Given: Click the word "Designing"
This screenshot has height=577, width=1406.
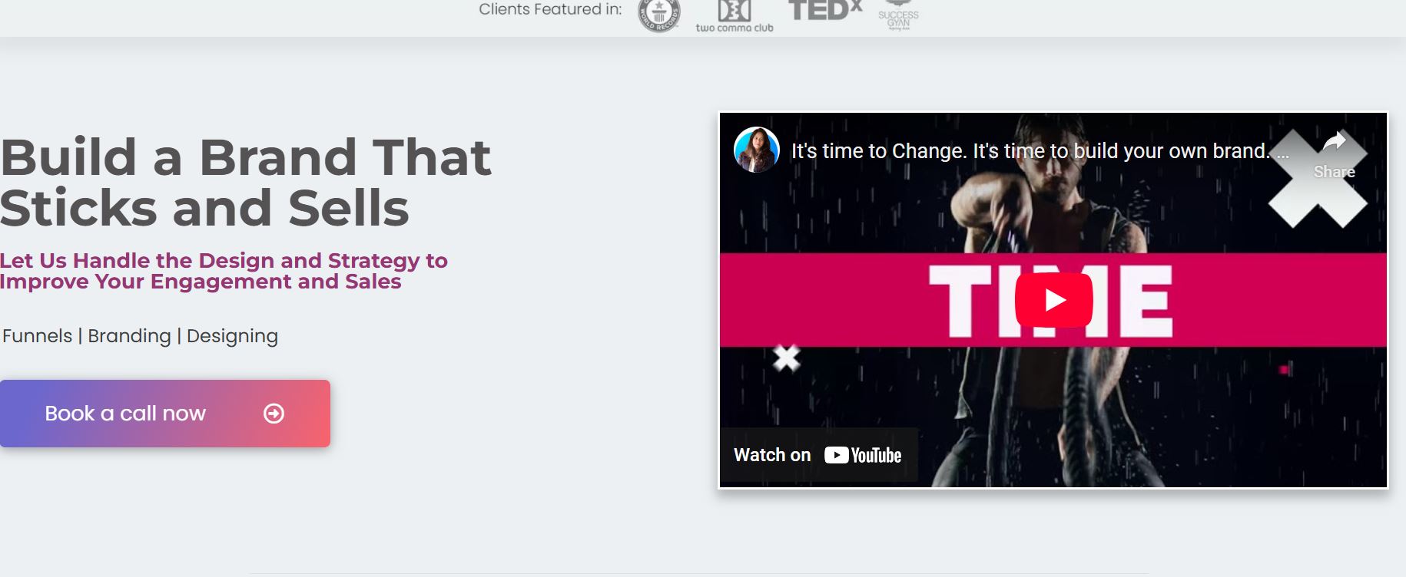Looking at the screenshot, I should click(232, 336).
